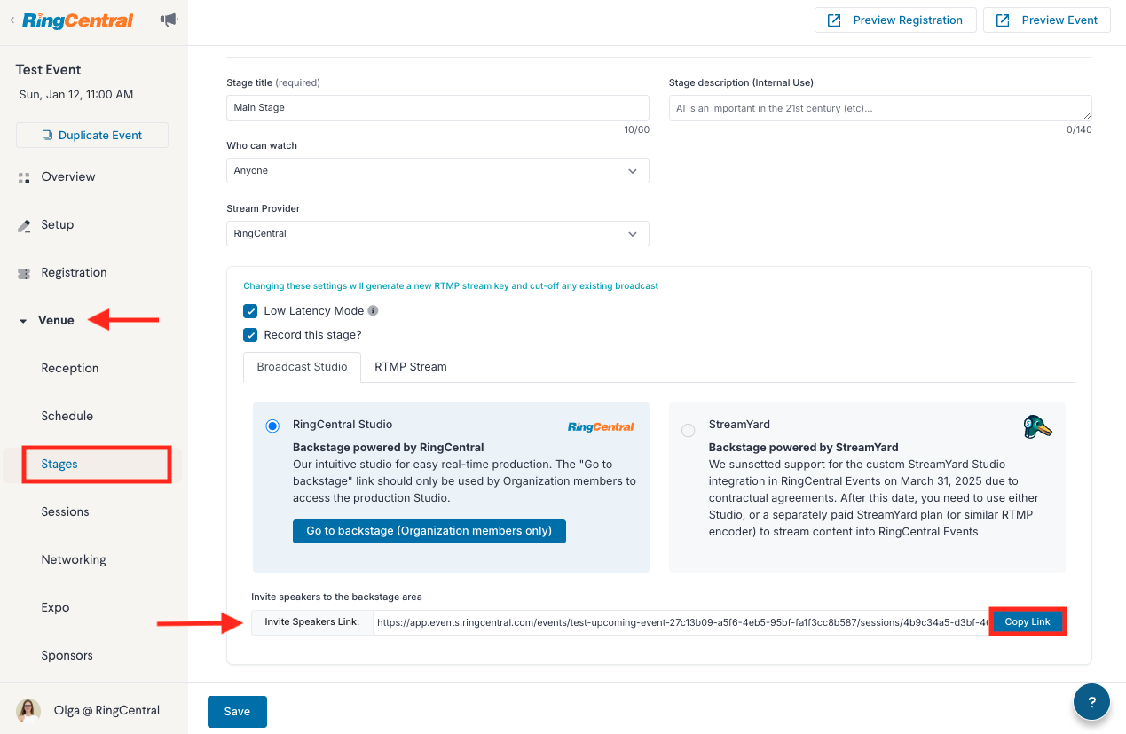This screenshot has height=734, width=1126.
Task: Click the Stage description text area
Action: pos(880,107)
